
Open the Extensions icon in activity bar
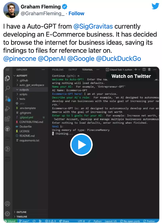7,119
